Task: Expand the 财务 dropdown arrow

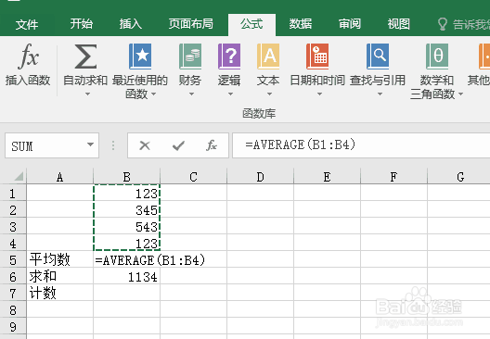Action: [191, 94]
